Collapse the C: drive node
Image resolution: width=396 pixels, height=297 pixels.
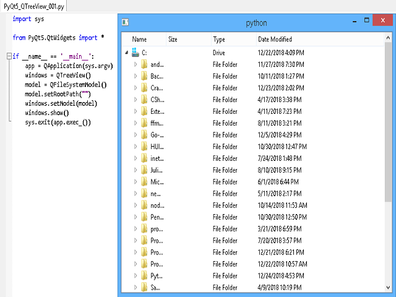pos(127,53)
